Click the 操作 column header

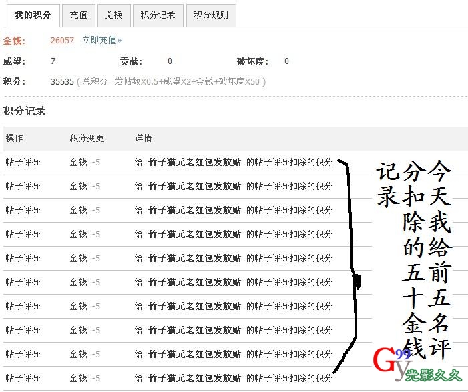(14, 139)
